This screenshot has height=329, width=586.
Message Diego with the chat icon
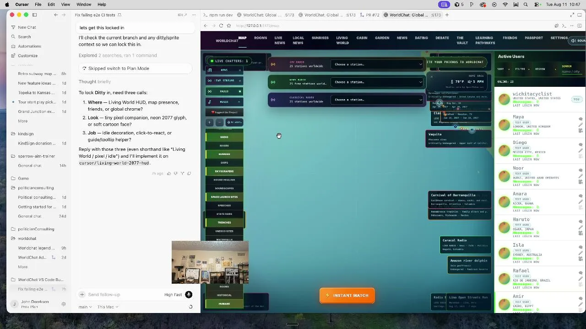pyautogui.click(x=581, y=145)
